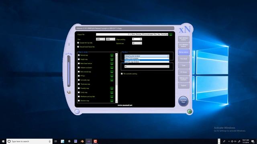The width and height of the screenshot is (257, 144).
Task: Open the 3D viewer tab
Action: [184, 72]
